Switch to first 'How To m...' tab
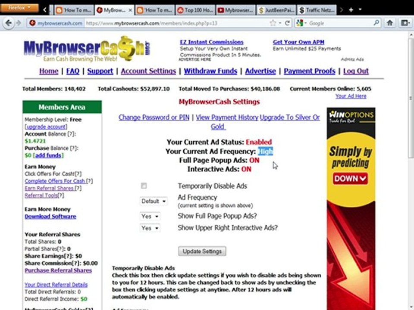Image resolution: width=414 pixels, height=310 pixels. pos(74,10)
